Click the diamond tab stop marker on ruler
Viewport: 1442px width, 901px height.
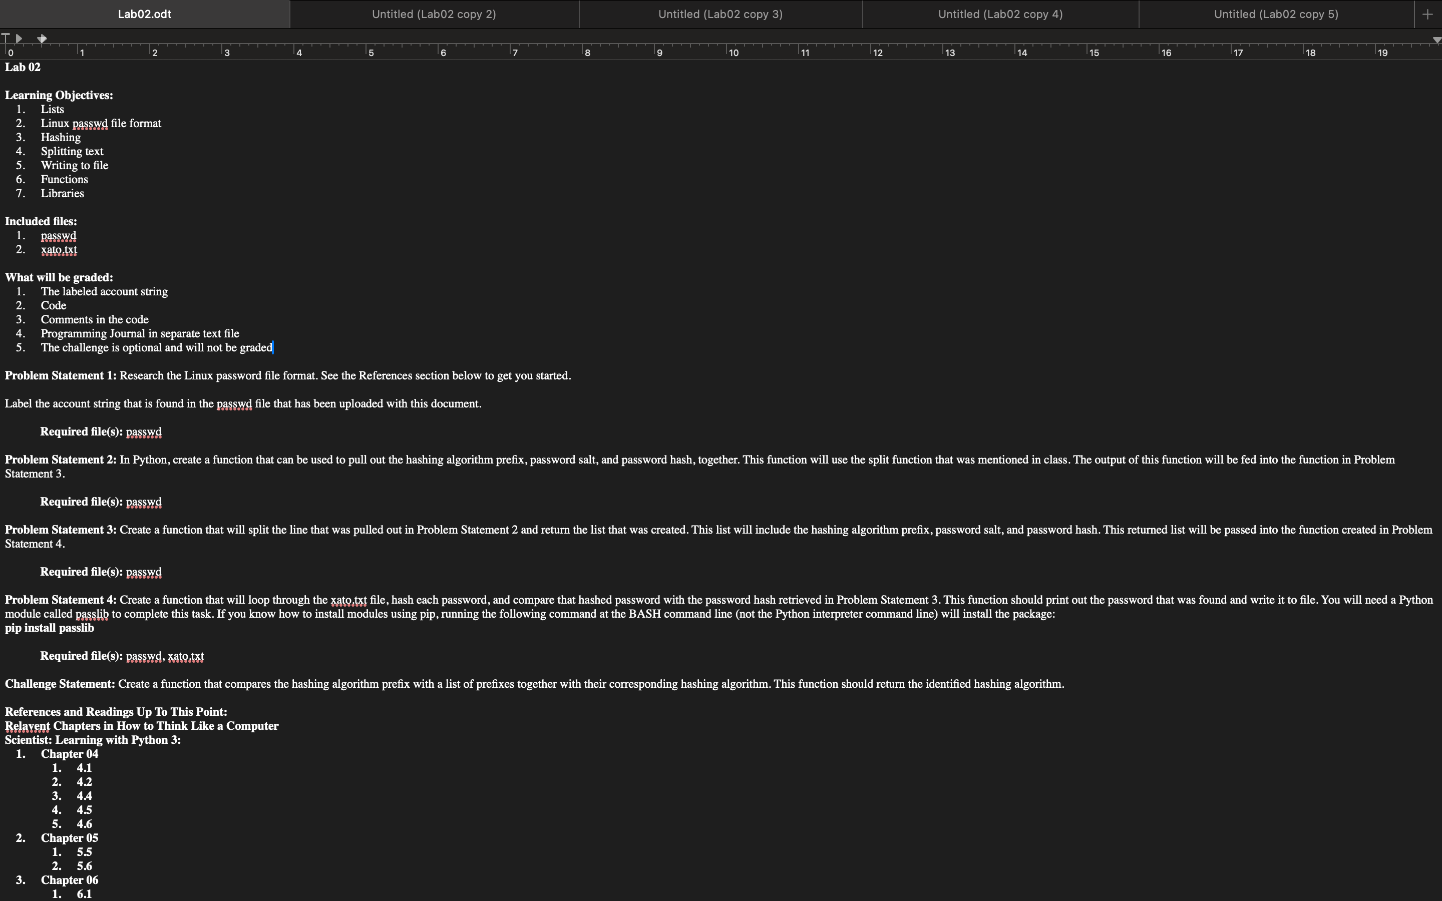click(42, 39)
